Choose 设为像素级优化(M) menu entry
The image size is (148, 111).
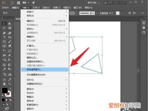point(45,75)
